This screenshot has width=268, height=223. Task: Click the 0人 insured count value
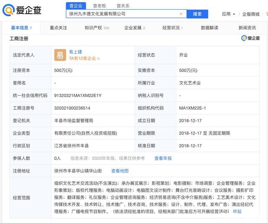click(x=57, y=158)
